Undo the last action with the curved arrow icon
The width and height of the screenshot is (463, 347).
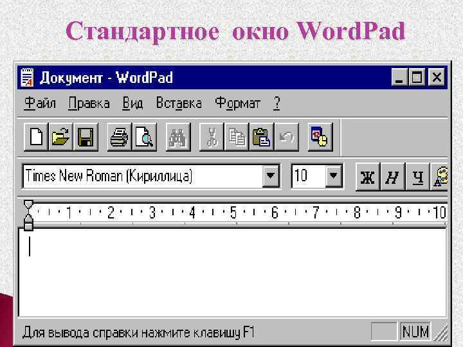(x=286, y=138)
